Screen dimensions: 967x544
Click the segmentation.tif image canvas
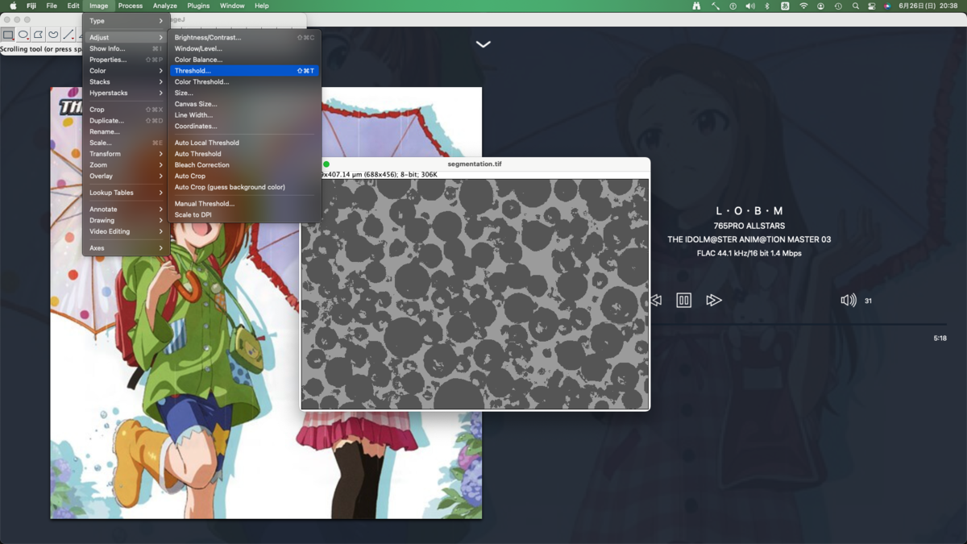click(475, 294)
